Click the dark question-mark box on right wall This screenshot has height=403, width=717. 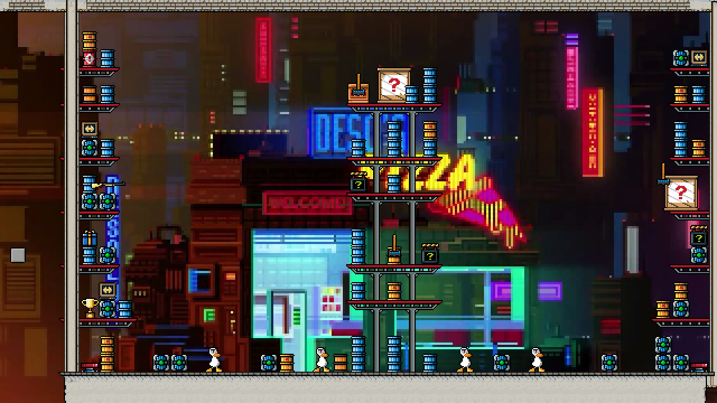[699, 237]
